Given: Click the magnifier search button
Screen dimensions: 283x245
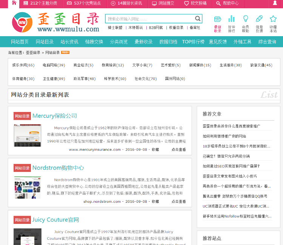Looking at the screenshot, I should [198, 18].
